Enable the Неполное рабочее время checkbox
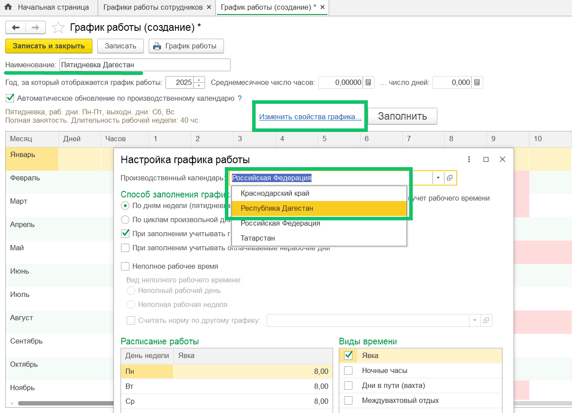This screenshot has width=572, height=413. [125, 266]
